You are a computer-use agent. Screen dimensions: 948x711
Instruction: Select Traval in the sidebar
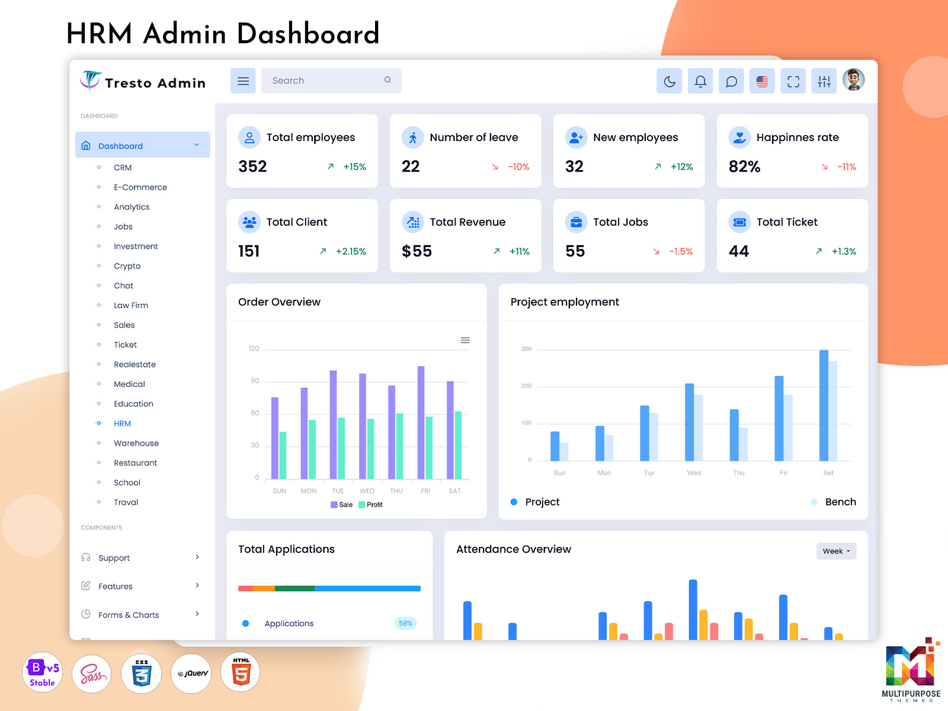(126, 502)
